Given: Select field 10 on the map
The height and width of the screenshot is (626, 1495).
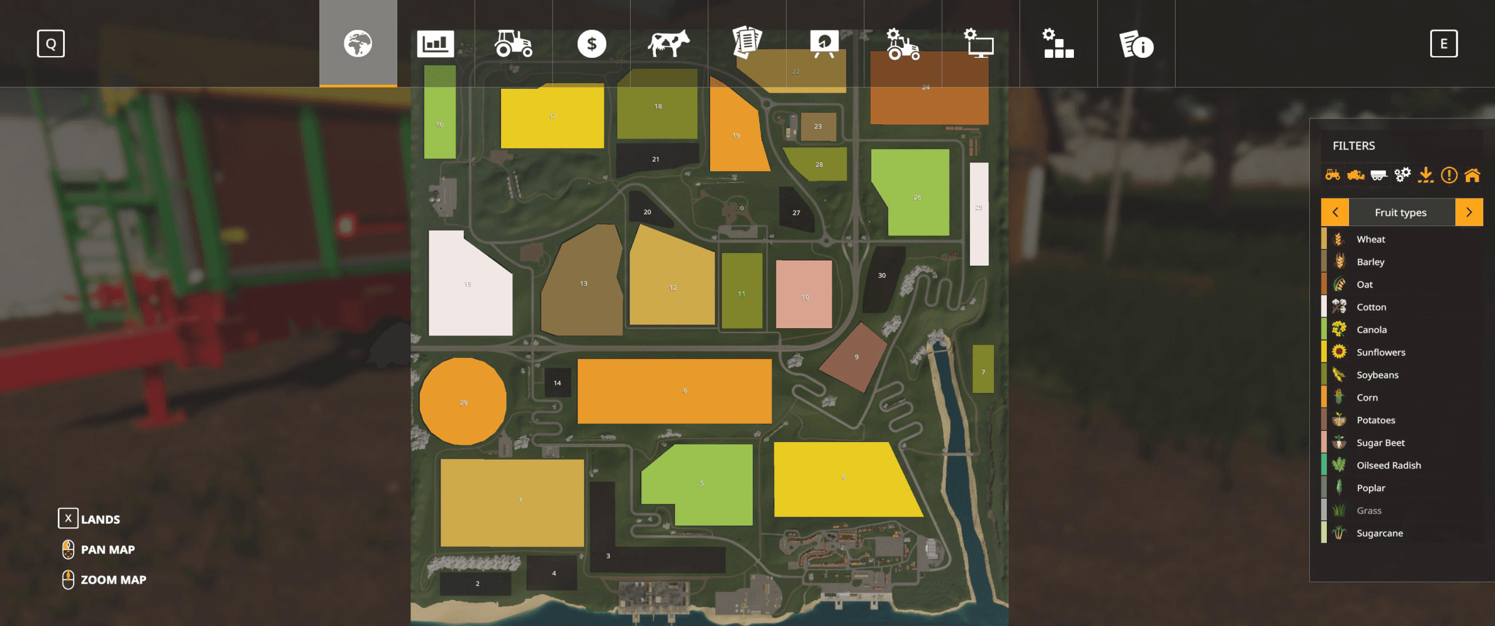Looking at the screenshot, I should pos(804,294).
